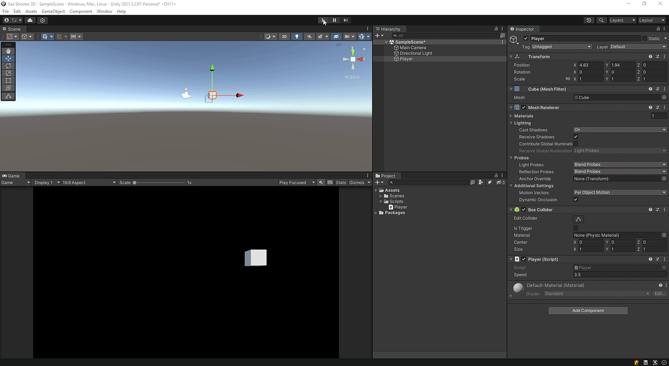Select the Scale tool
This screenshot has height=366, width=669.
coord(8,73)
